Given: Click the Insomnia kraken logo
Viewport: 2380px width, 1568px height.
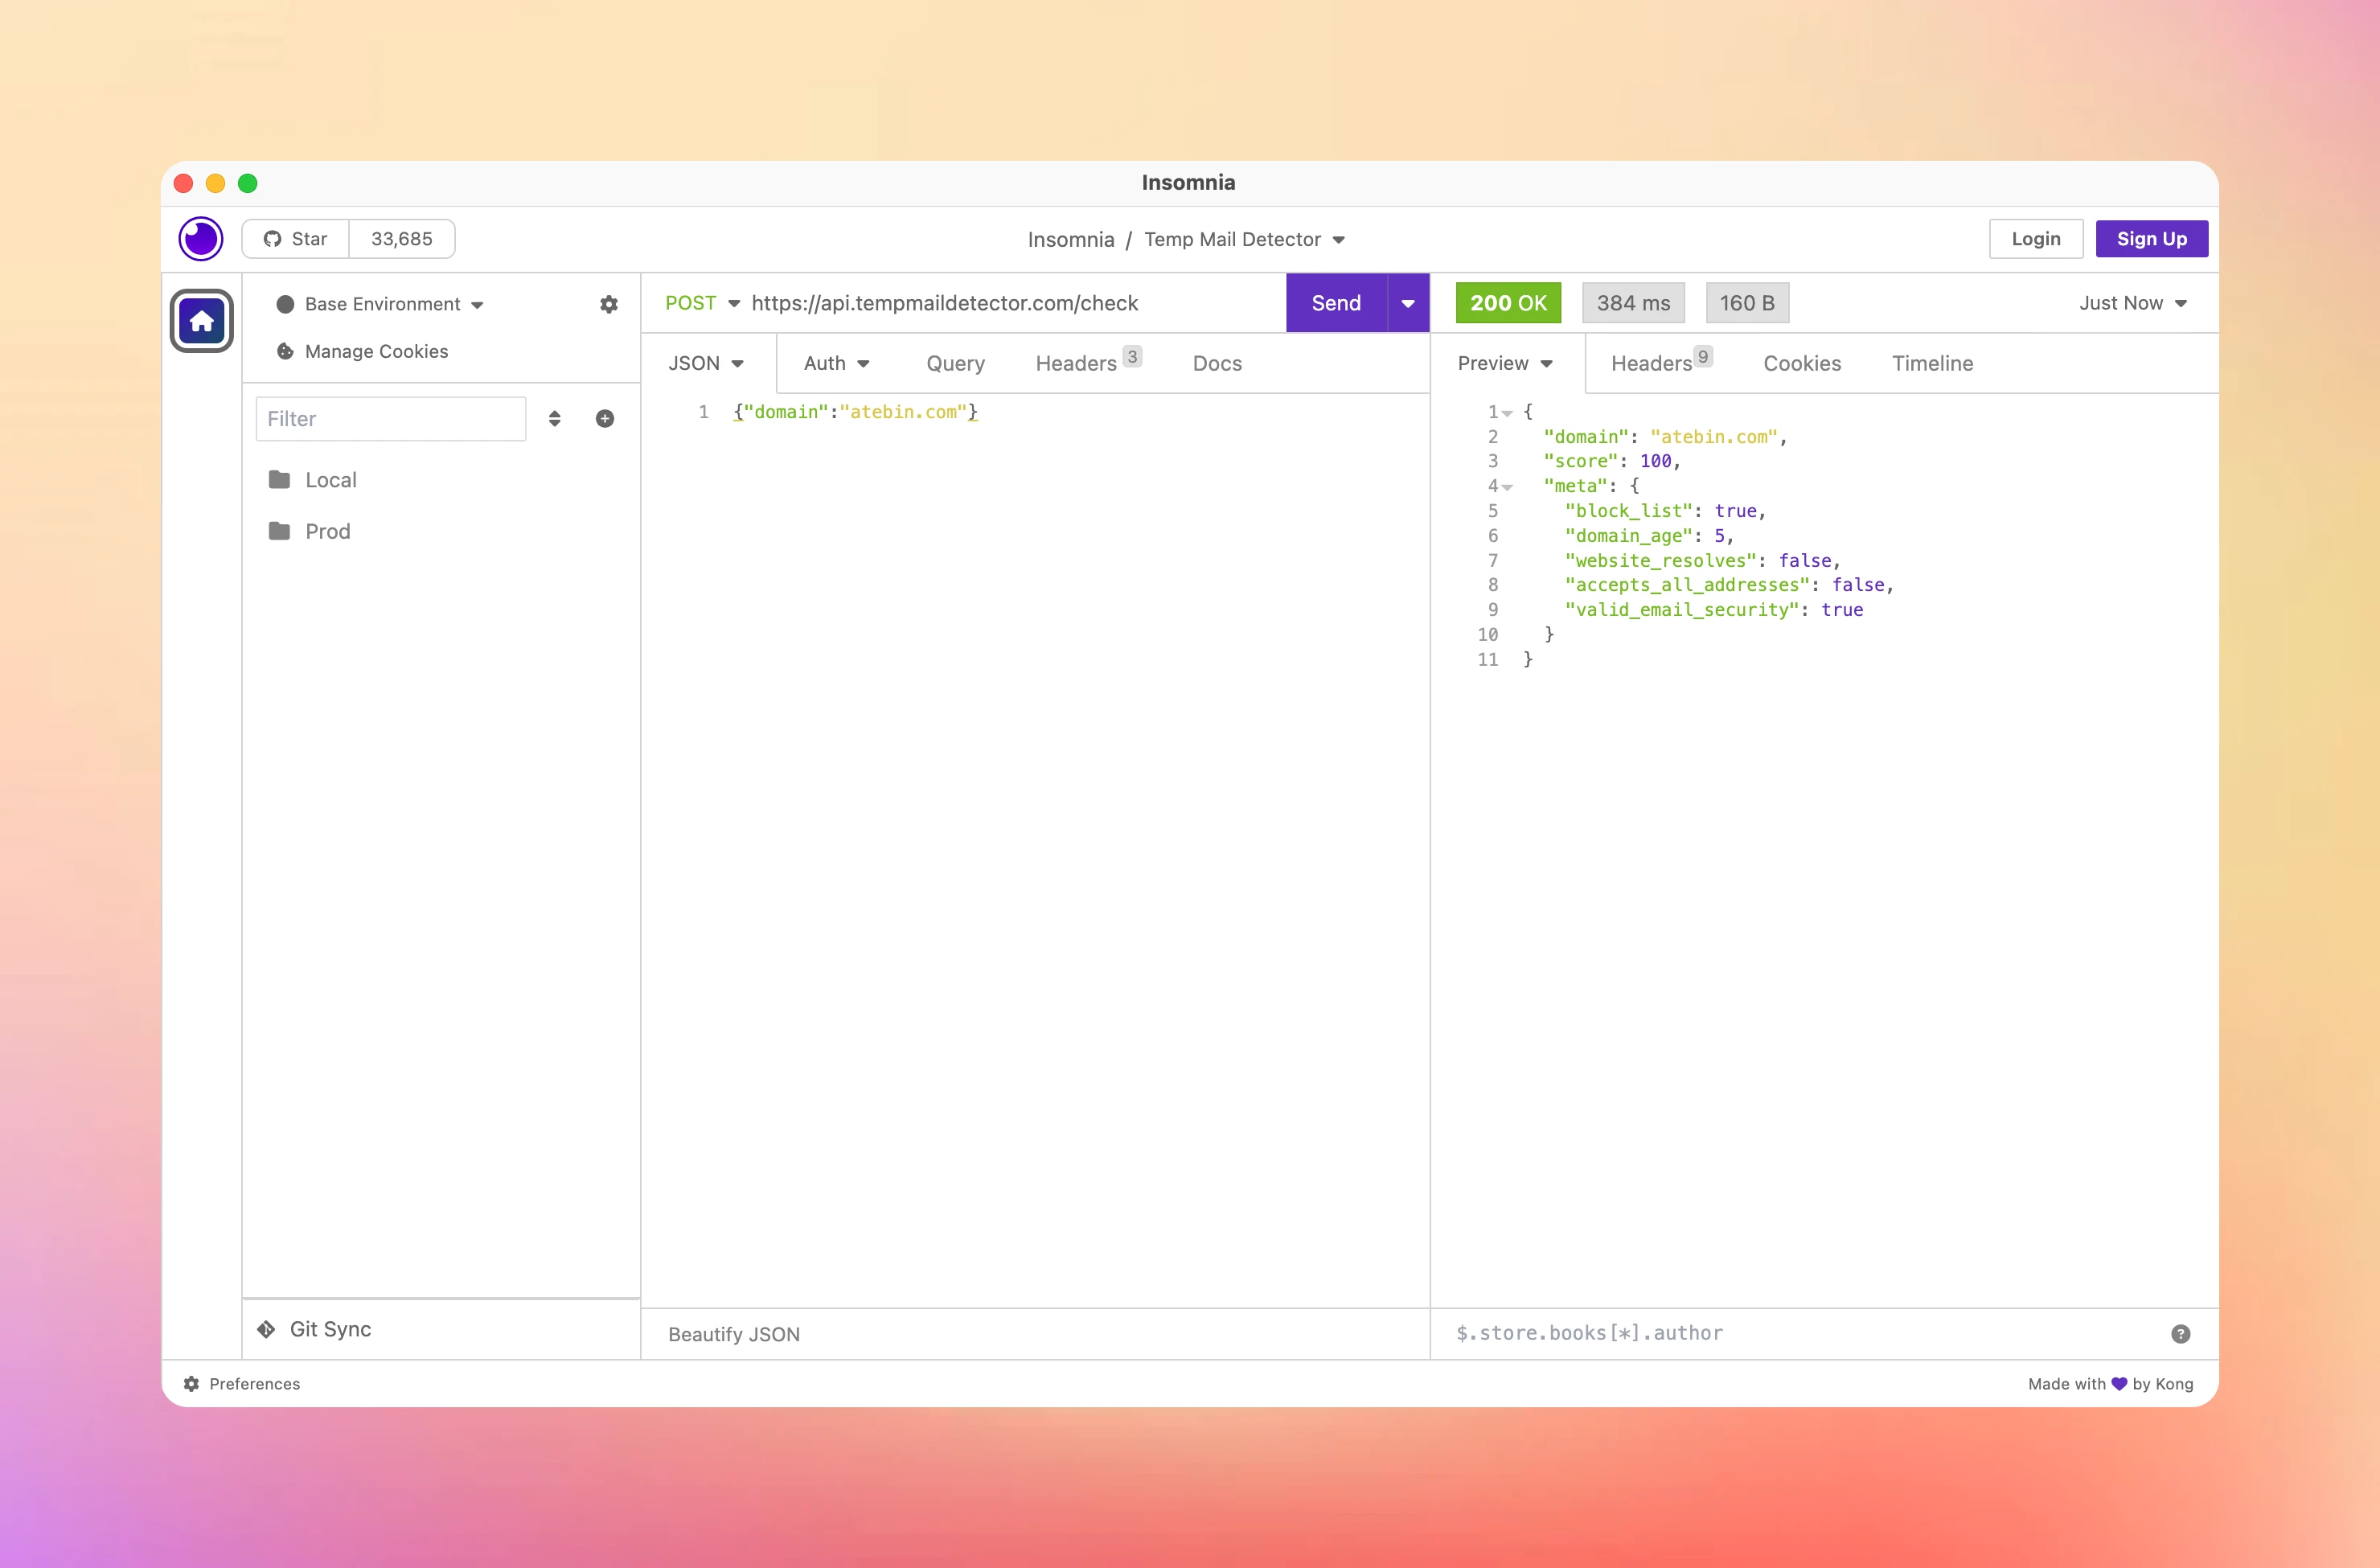Looking at the screenshot, I should 200,238.
